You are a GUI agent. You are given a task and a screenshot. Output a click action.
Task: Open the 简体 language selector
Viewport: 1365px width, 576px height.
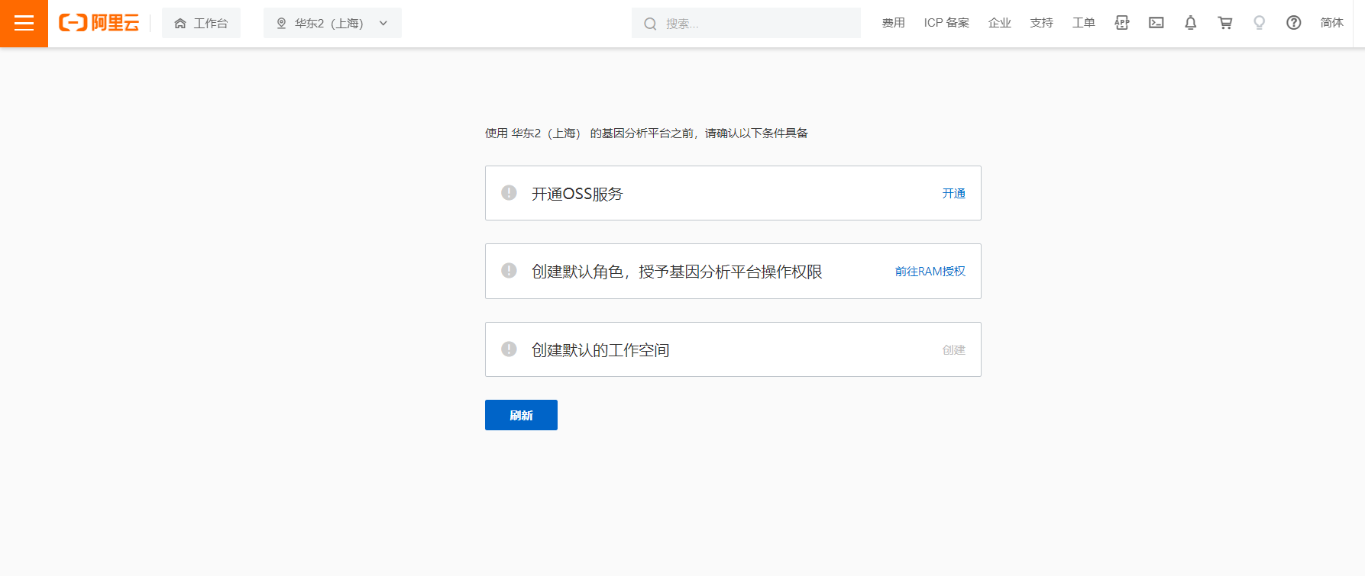pyautogui.click(x=1331, y=23)
